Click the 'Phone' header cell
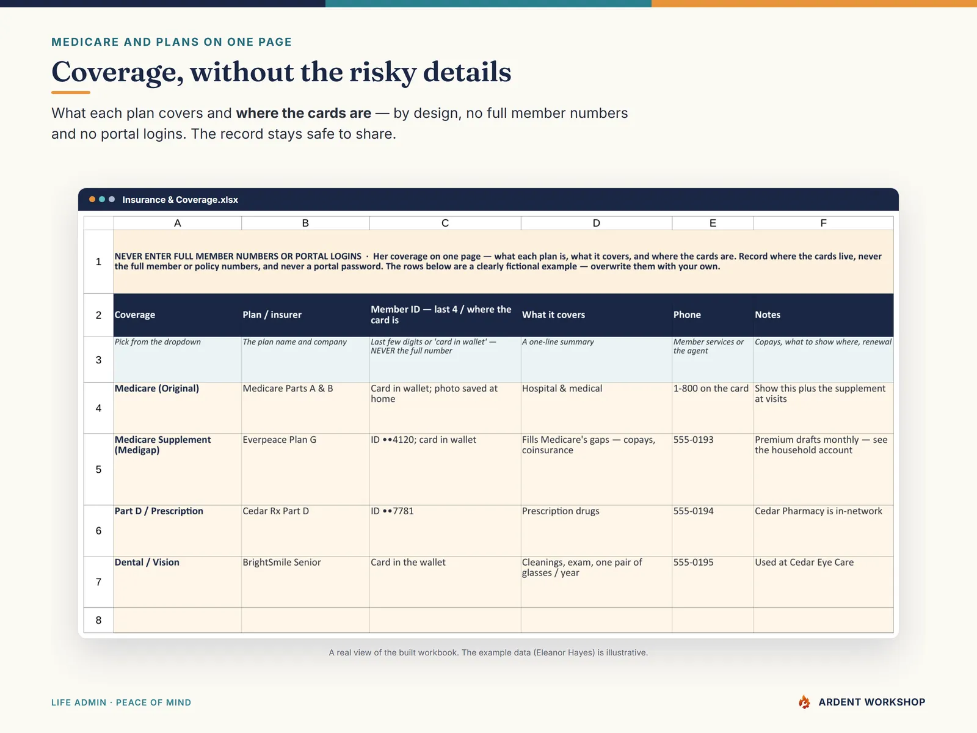This screenshot has height=733, width=977. click(713, 315)
